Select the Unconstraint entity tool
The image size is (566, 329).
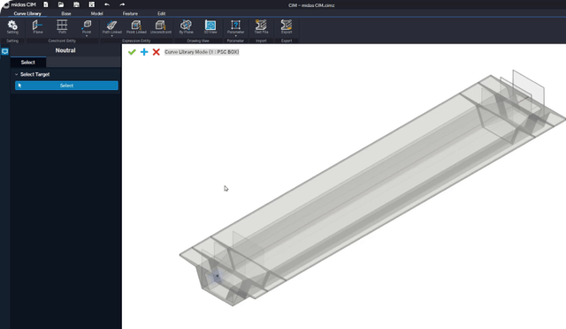point(161,27)
